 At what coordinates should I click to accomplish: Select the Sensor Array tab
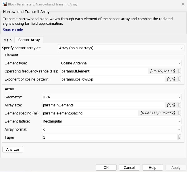pos(29,40)
